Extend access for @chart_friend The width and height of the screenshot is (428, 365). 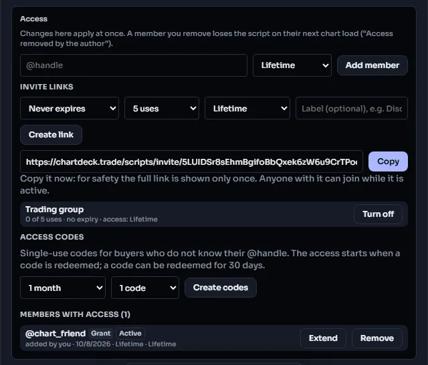pyautogui.click(x=323, y=338)
